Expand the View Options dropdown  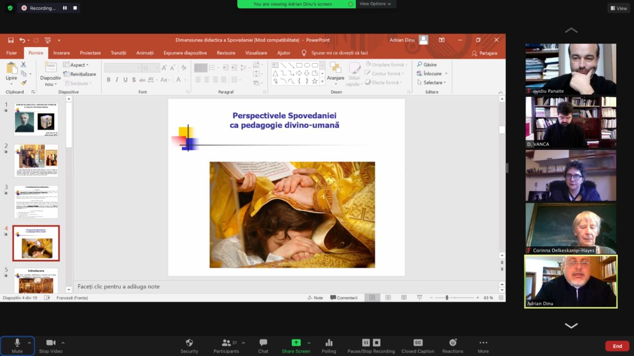pyautogui.click(x=375, y=4)
